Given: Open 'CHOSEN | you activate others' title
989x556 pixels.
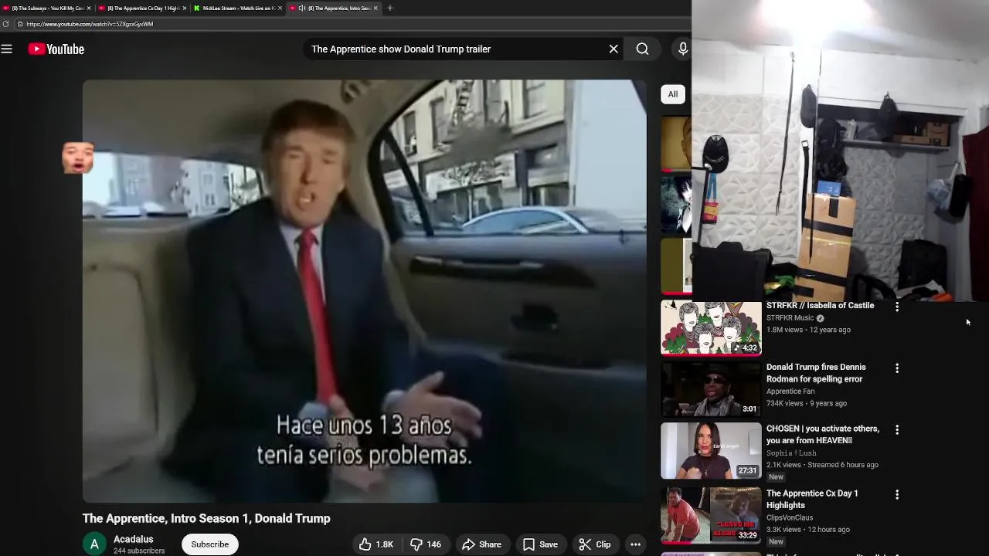Looking at the screenshot, I should 823,435.
